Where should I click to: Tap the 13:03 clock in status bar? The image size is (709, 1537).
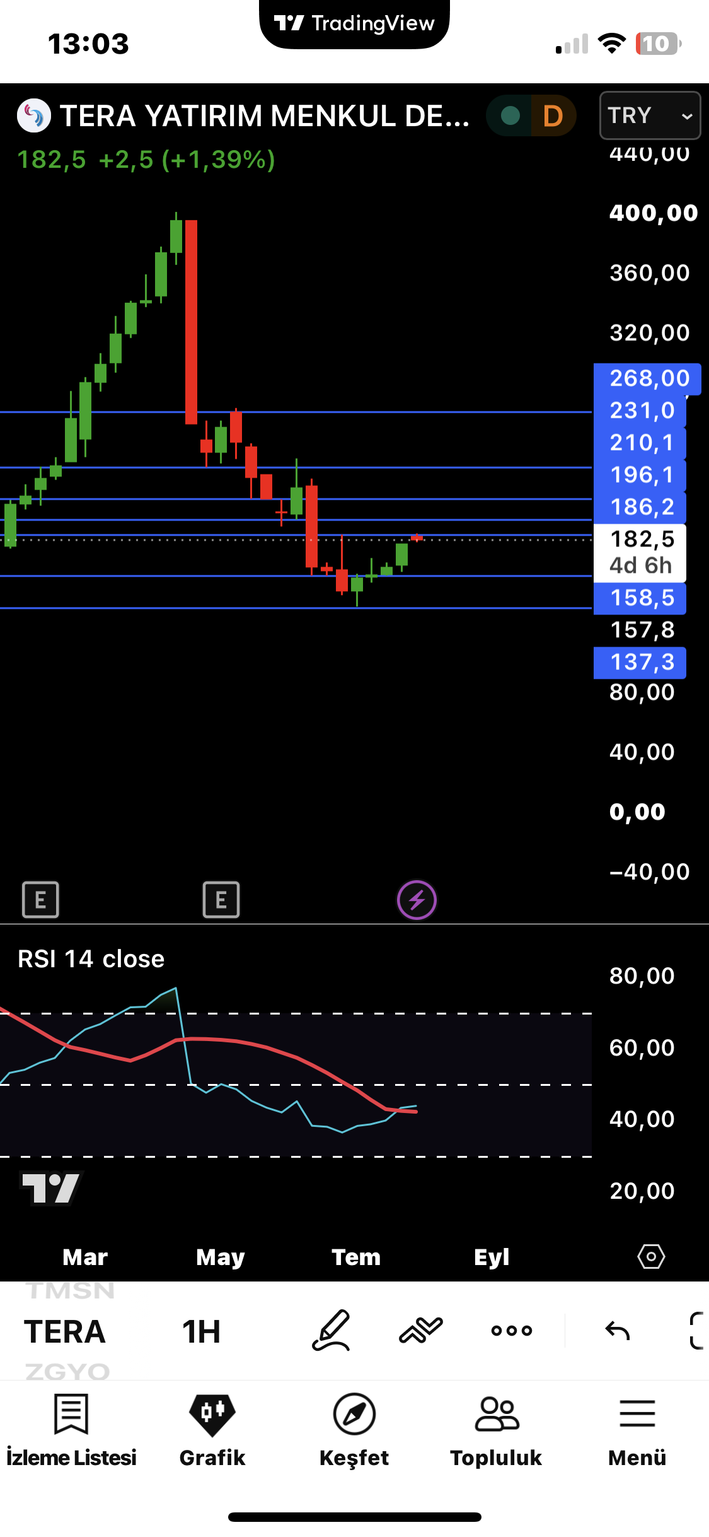[88, 44]
